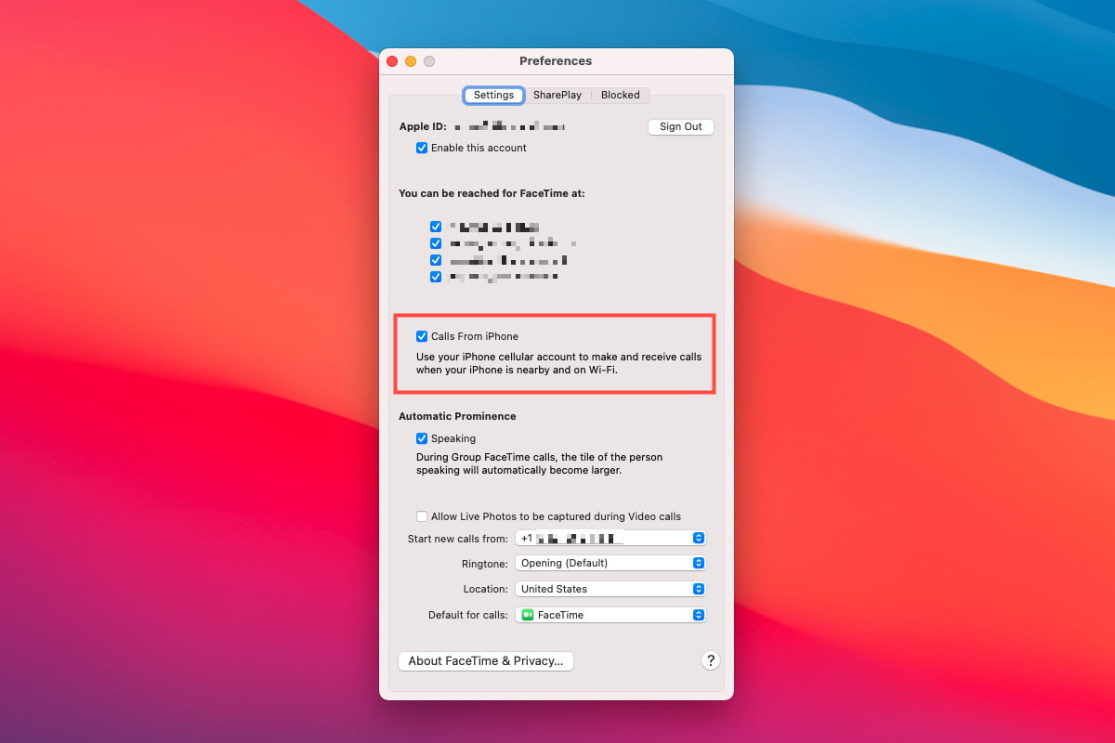The width and height of the screenshot is (1115, 743).
Task: Uncheck the first reachable address checkbox
Action: tap(436, 226)
